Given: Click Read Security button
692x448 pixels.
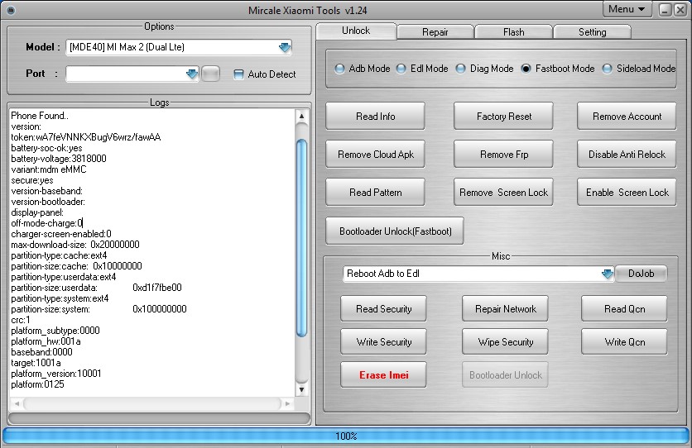Looking at the screenshot, I should click(x=383, y=309).
